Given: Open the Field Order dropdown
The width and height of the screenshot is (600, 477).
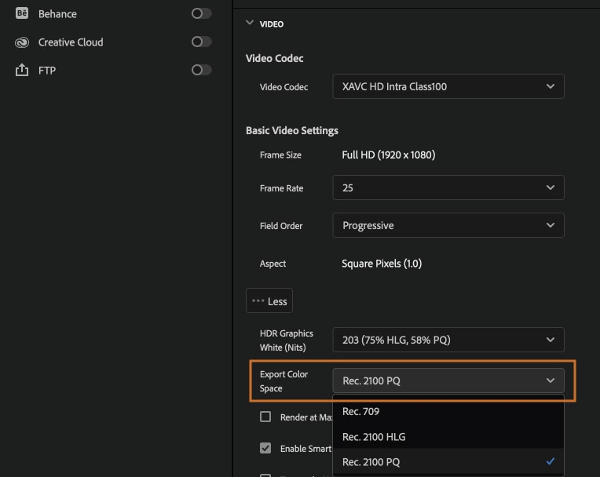Looking at the screenshot, I should click(448, 225).
